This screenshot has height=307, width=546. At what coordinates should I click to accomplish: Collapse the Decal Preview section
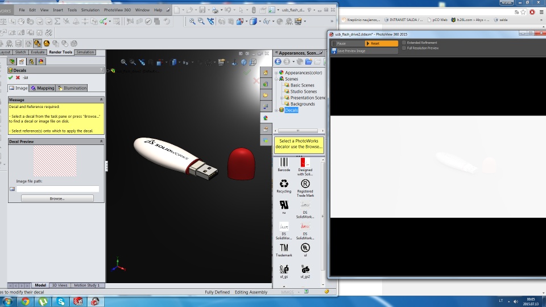click(x=101, y=142)
